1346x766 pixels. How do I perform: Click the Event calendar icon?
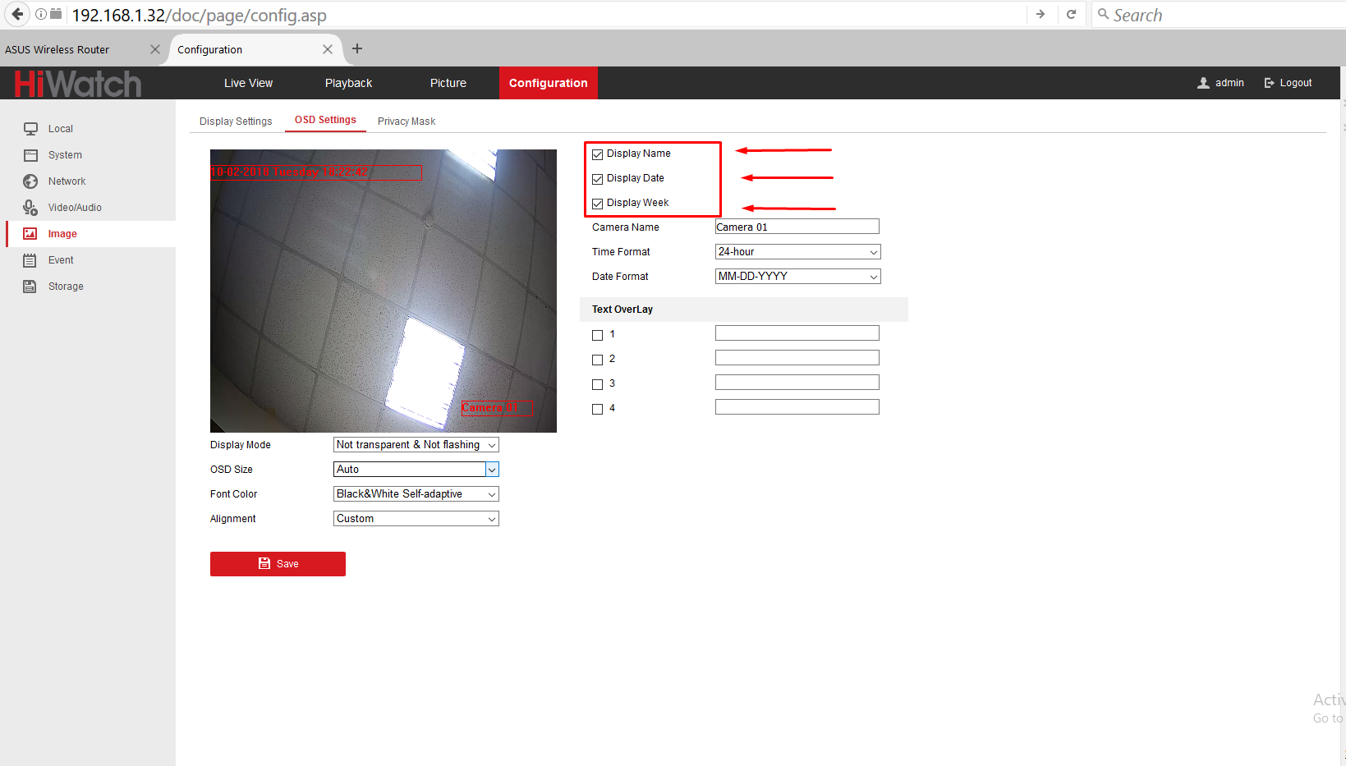click(30, 260)
